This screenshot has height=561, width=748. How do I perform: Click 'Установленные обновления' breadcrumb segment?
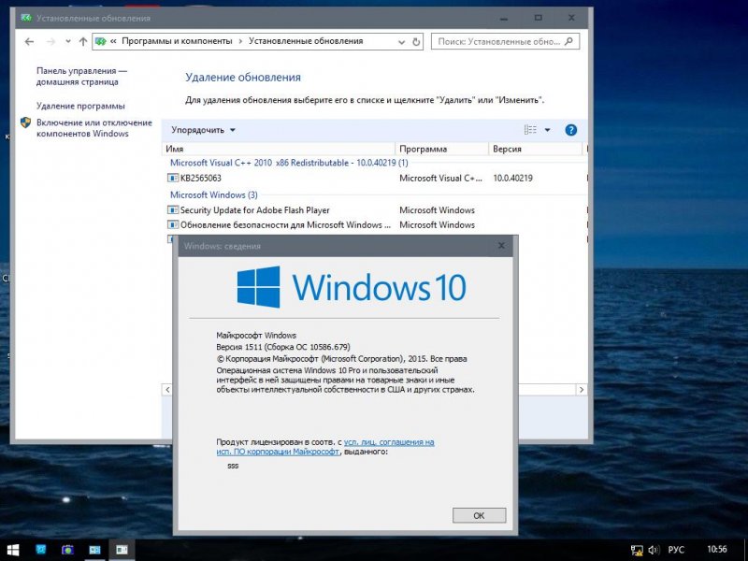click(x=306, y=41)
